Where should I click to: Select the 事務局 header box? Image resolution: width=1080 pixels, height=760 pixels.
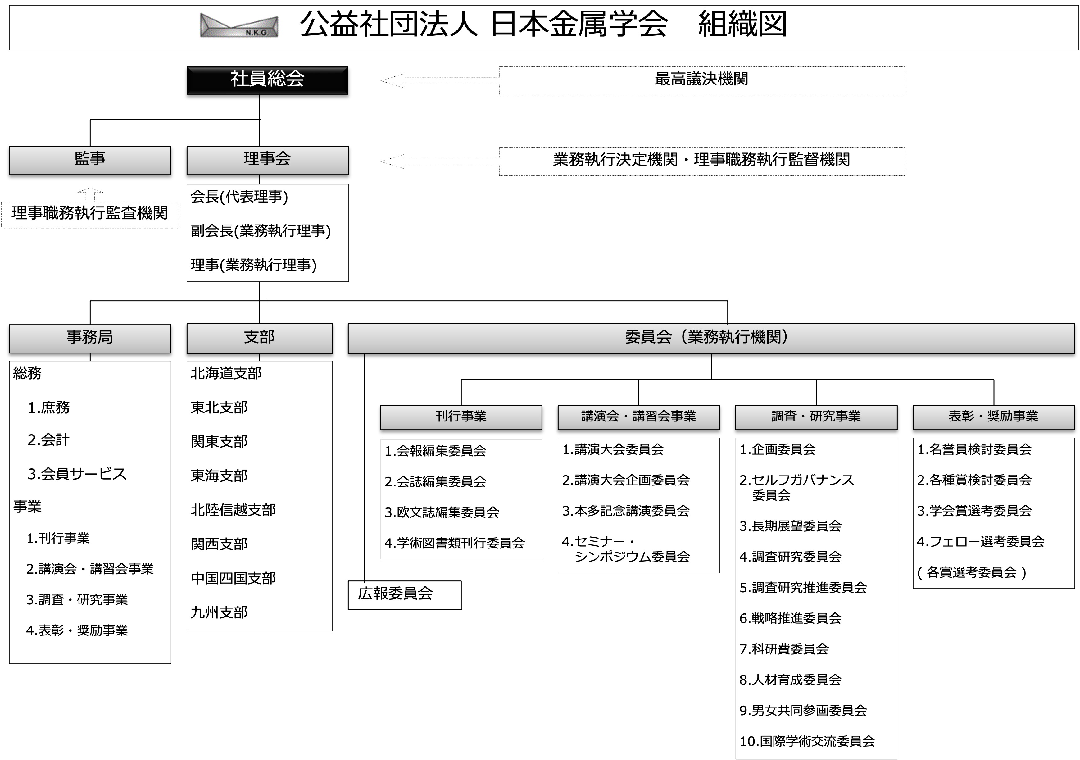click(x=90, y=338)
